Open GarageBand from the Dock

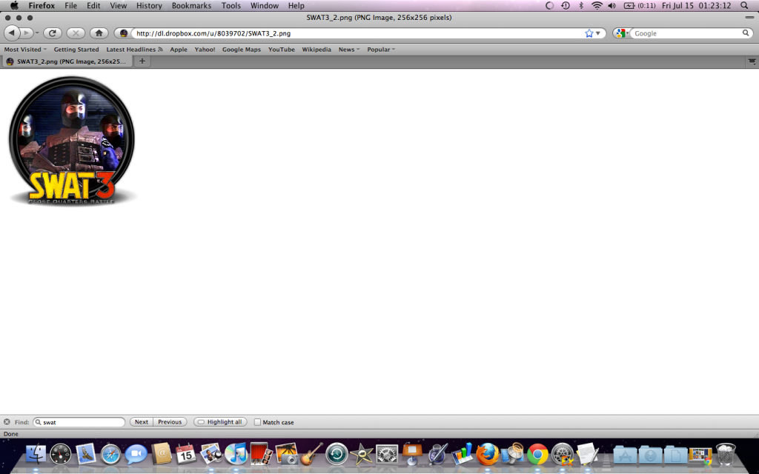coord(311,454)
